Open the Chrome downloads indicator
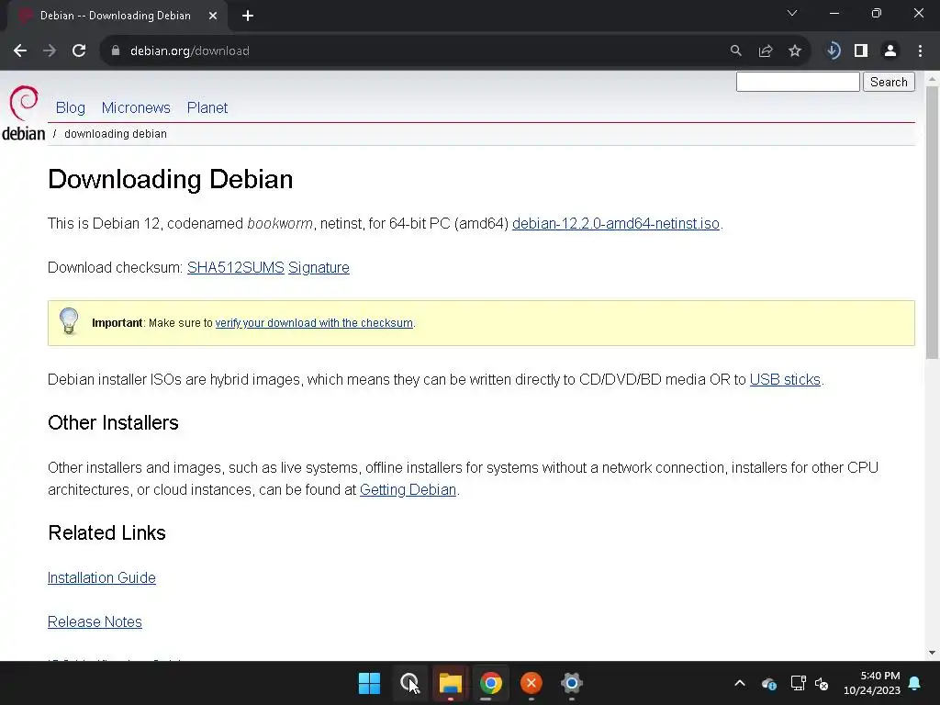Viewport: 940px width, 705px height. pos(833,51)
